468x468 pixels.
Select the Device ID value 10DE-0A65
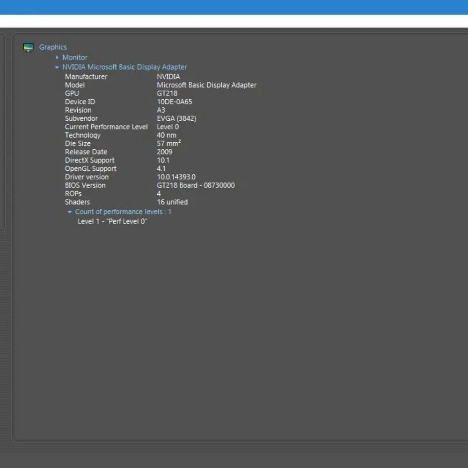pos(174,102)
